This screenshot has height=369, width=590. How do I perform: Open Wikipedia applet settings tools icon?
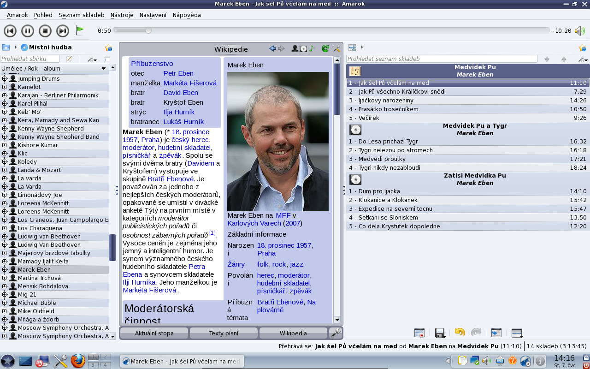[x=336, y=48]
